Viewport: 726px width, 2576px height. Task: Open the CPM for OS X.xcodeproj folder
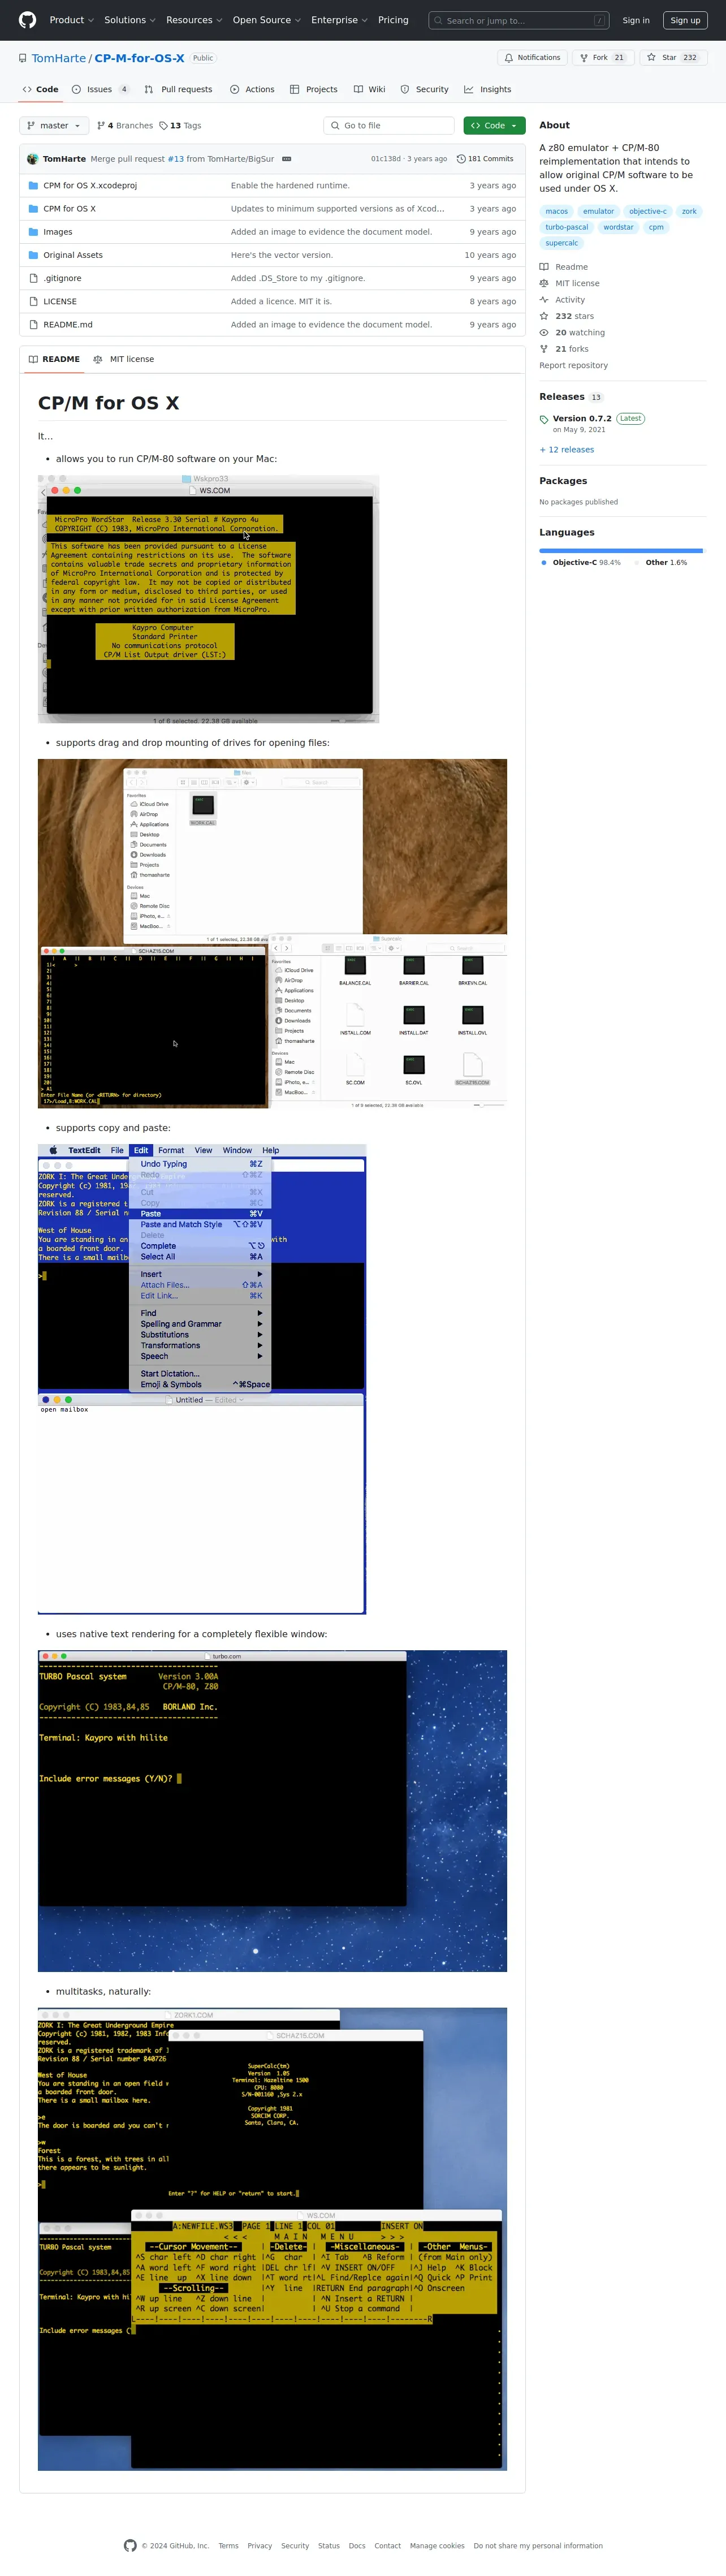click(x=90, y=186)
